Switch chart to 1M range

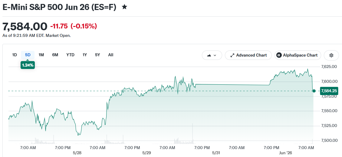(x=41, y=55)
